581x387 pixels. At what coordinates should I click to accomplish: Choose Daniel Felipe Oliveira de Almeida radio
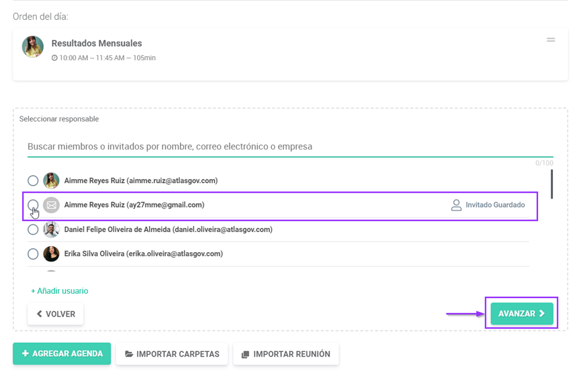click(33, 230)
